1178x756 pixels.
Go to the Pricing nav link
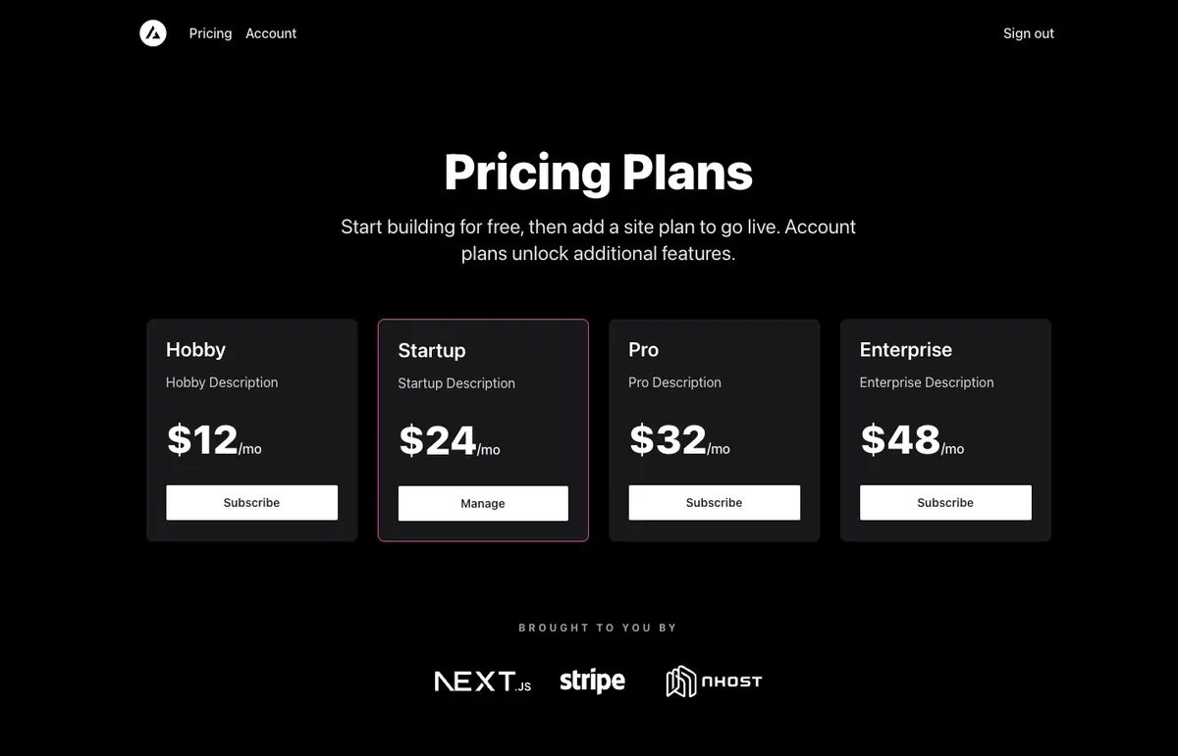(x=210, y=33)
